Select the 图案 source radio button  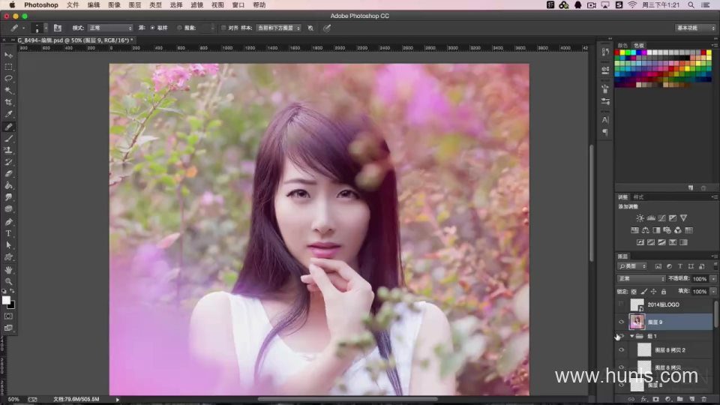(x=179, y=28)
